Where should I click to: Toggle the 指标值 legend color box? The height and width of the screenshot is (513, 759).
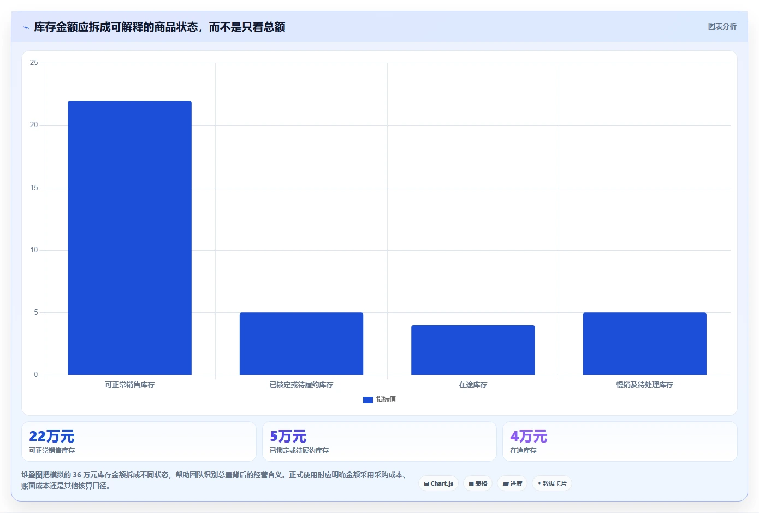pos(368,400)
